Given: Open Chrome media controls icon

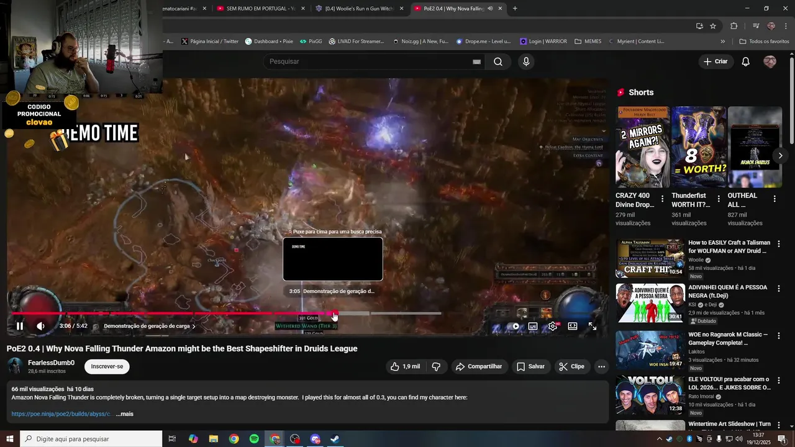Looking at the screenshot, I should coord(755,26).
